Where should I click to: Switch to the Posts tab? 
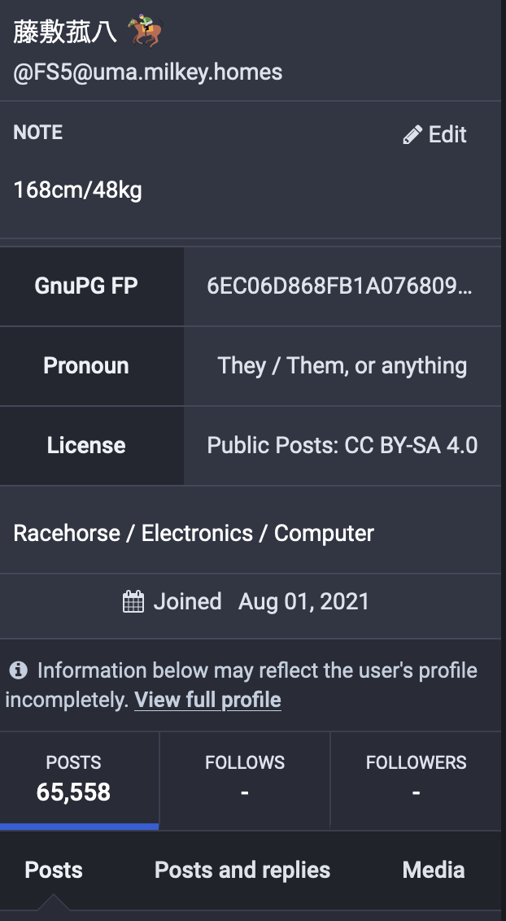54,870
